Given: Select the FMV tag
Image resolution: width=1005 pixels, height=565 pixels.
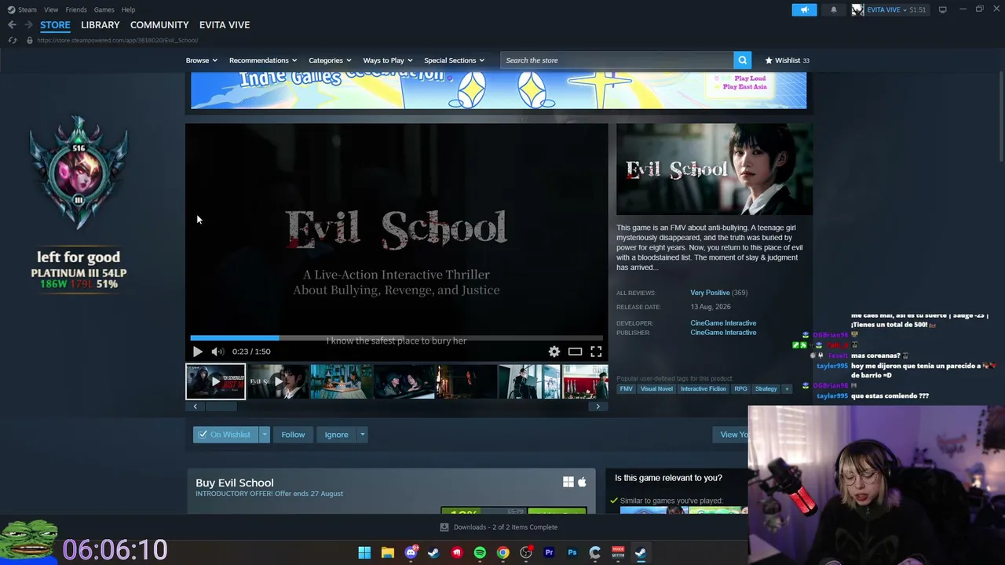Looking at the screenshot, I should click(626, 388).
